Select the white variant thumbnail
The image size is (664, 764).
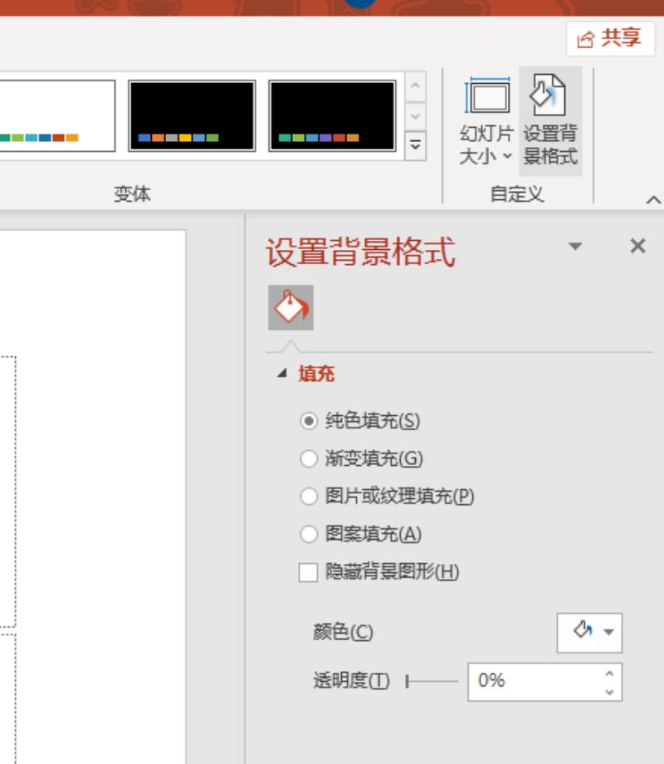point(57,116)
